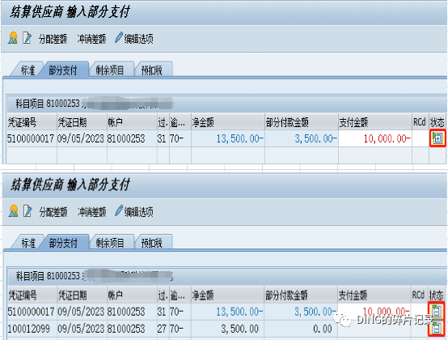Click the 凭证日期 column header in lower window

click(82, 295)
